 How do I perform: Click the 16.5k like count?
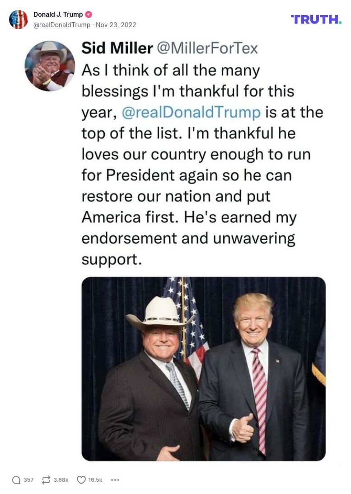(x=95, y=480)
